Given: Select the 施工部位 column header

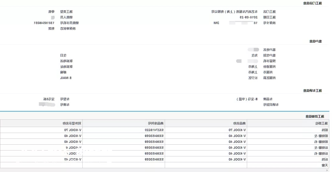Looking at the screenshot, I should 288,123.
